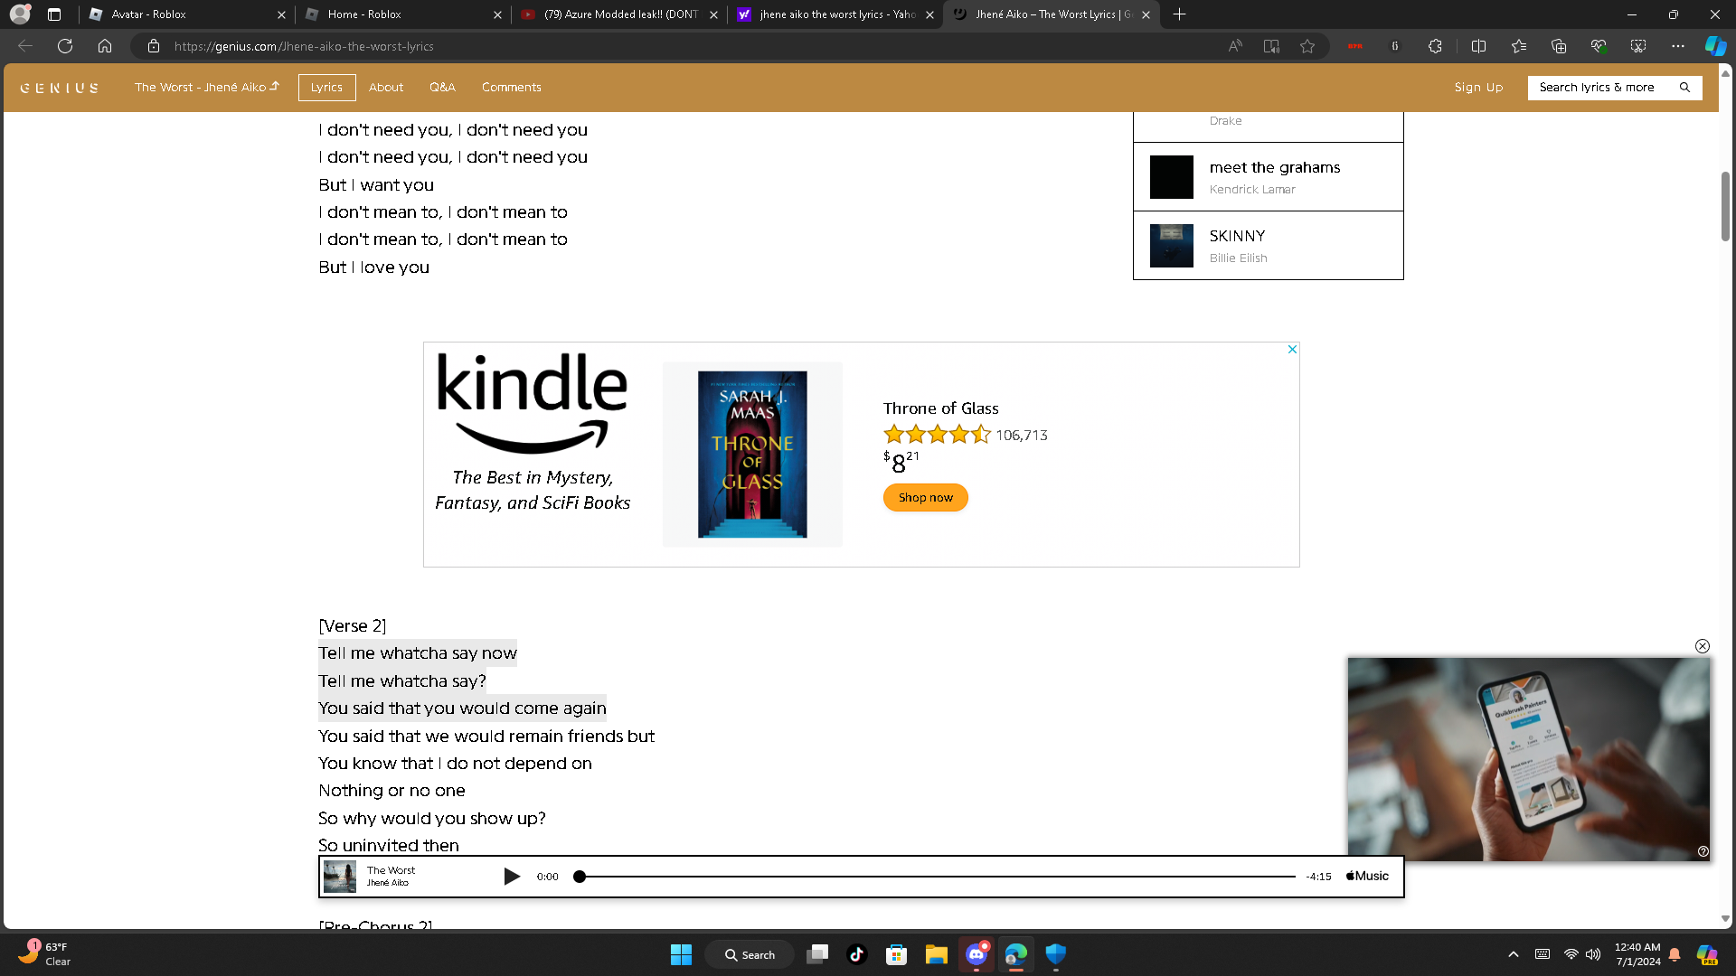Close the Kindle ad banner
Image resolution: width=1736 pixels, height=976 pixels.
[1292, 350]
